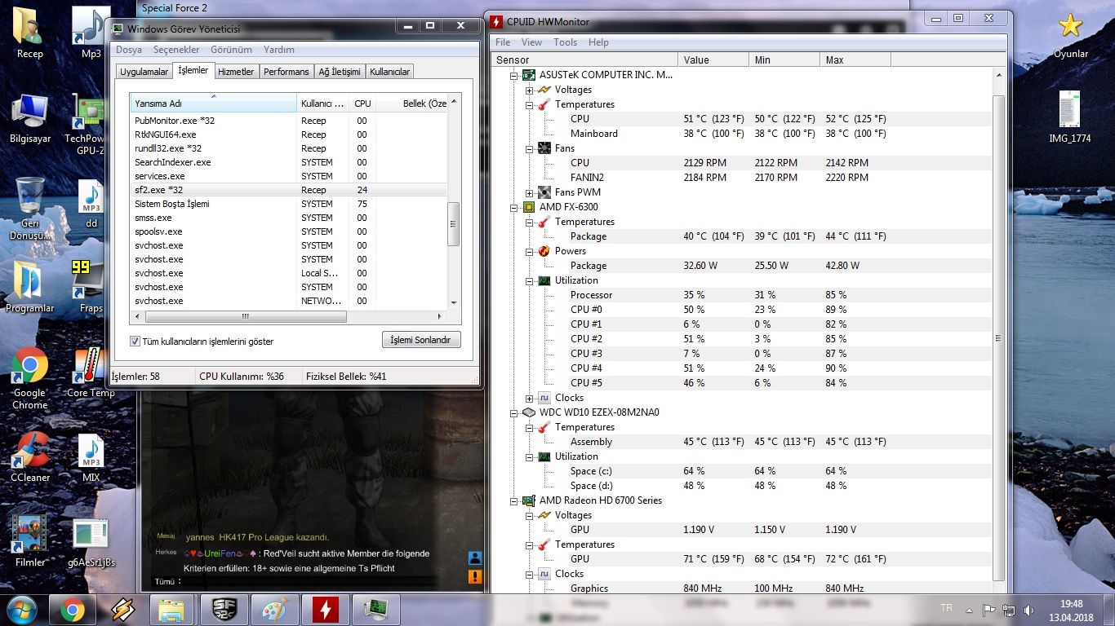Expand the Fans PWM node
This screenshot has width=1115, height=626.
[530, 192]
